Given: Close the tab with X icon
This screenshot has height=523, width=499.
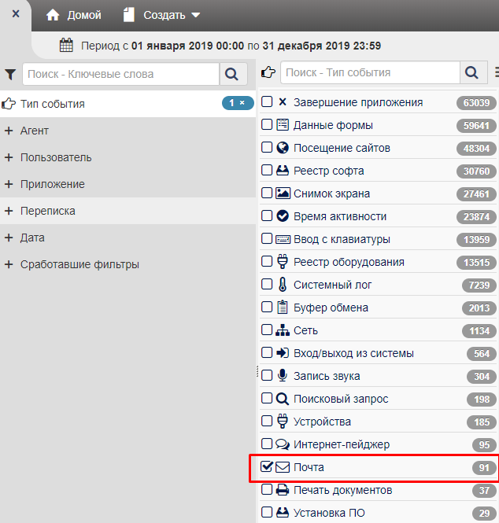Looking at the screenshot, I should 16,14.
